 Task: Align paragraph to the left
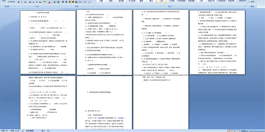point(63,2)
